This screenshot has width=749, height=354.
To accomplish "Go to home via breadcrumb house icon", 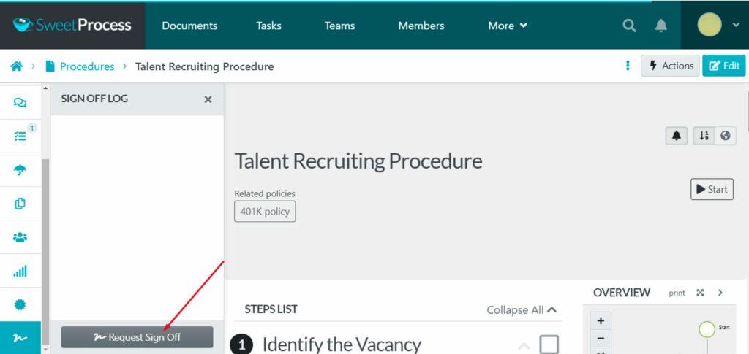I will click(16, 66).
